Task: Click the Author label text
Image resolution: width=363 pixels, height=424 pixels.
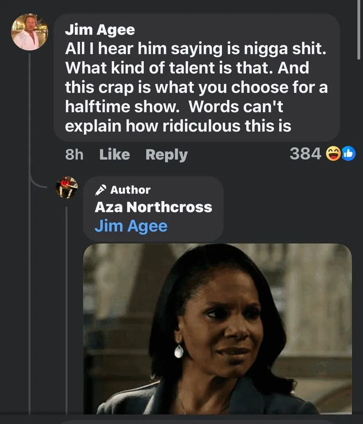Action: pyautogui.click(x=130, y=190)
